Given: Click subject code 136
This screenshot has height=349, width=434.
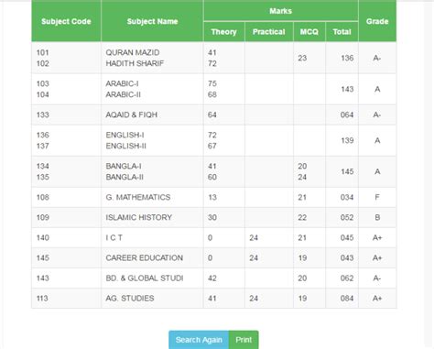Looking at the screenshot, I should click(43, 135).
